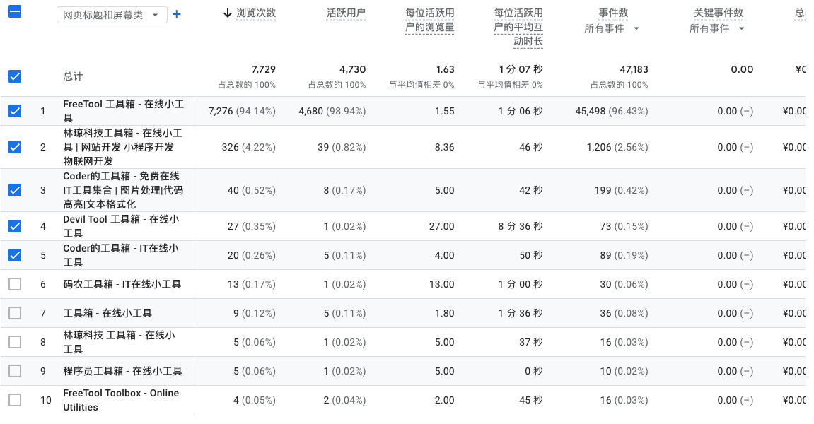Check row 6 码农工具箱 checkbox

pyautogui.click(x=15, y=284)
